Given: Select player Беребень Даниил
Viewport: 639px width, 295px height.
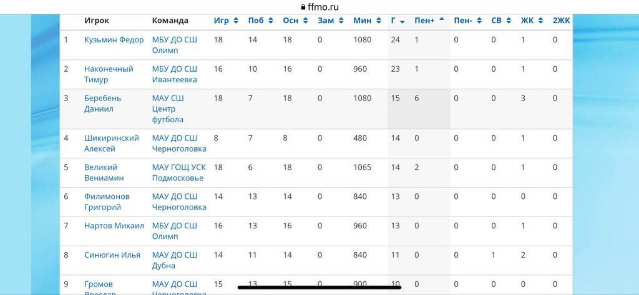Looking at the screenshot, I should (103, 104).
